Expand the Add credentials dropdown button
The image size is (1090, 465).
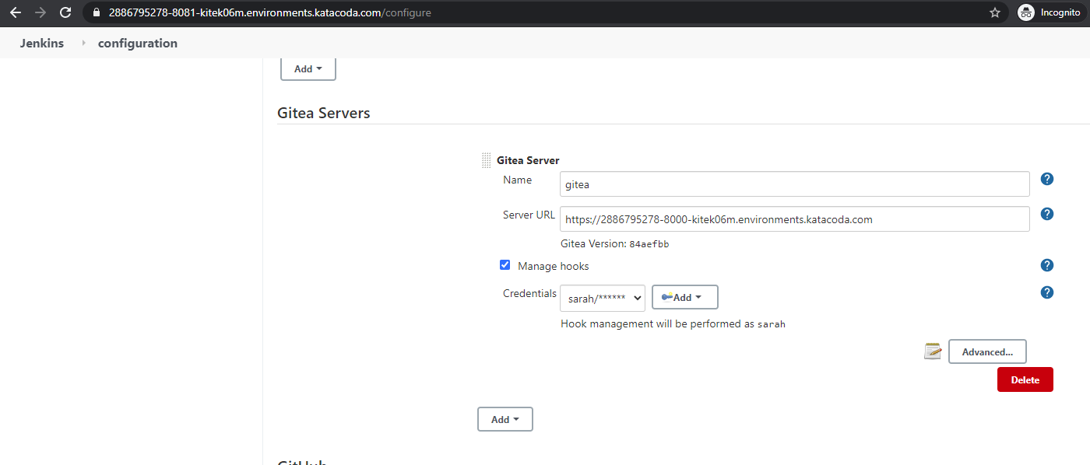pos(684,297)
